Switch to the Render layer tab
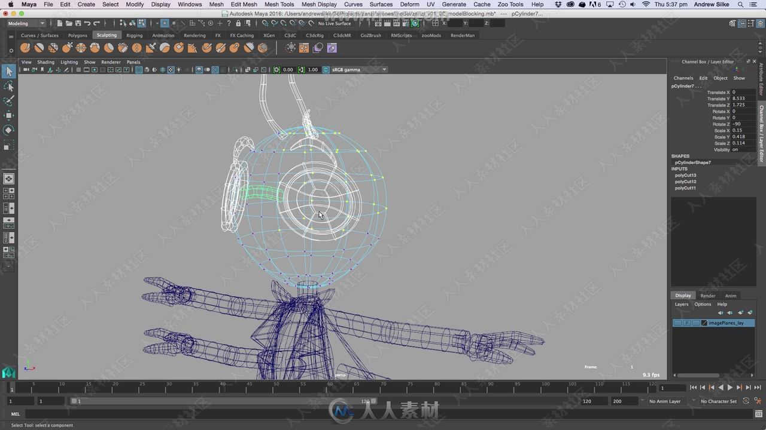 coord(708,296)
